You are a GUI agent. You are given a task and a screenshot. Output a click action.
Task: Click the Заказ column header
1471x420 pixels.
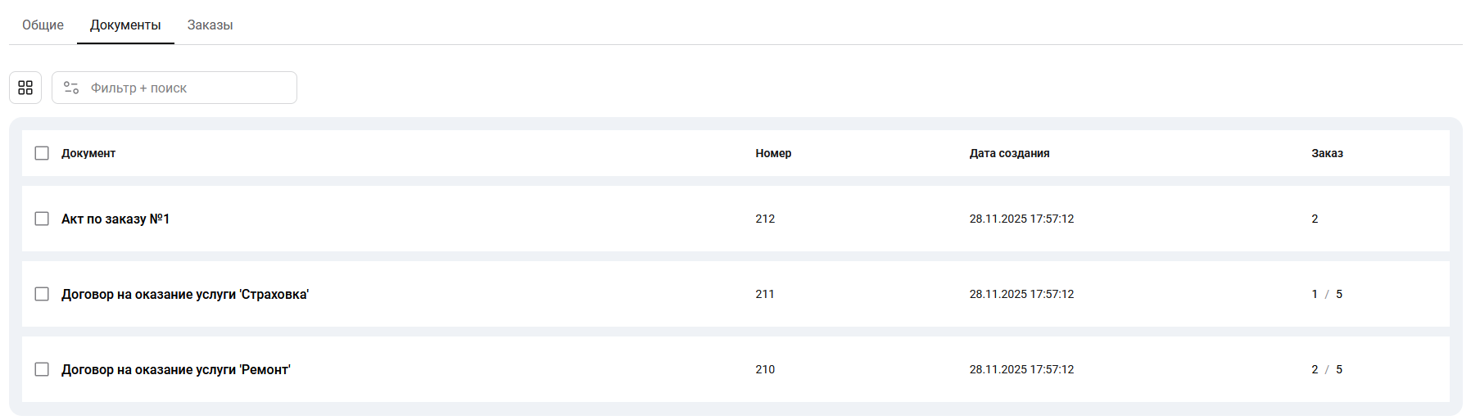tap(1327, 153)
